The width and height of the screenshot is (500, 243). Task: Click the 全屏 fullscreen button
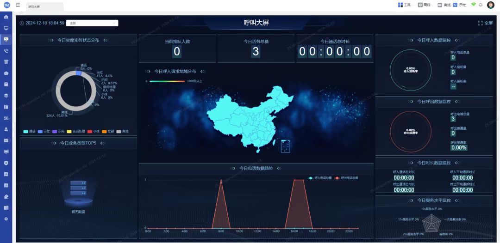coord(485,23)
